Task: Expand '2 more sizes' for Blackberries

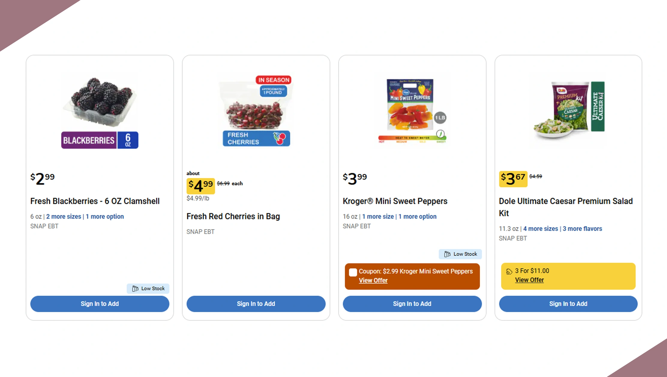Action: pyautogui.click(x=64, y=217)
